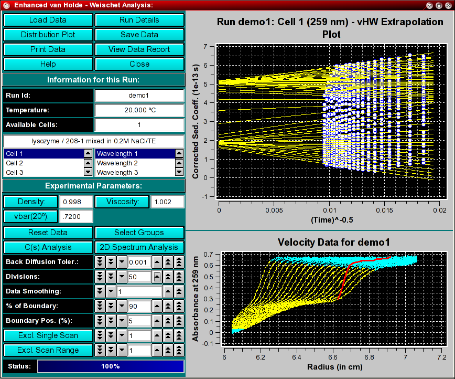The width and height of the screenshot is (455, 379).
Task: Click double up arrow for Data Smoothing
Action: point(179,291)
